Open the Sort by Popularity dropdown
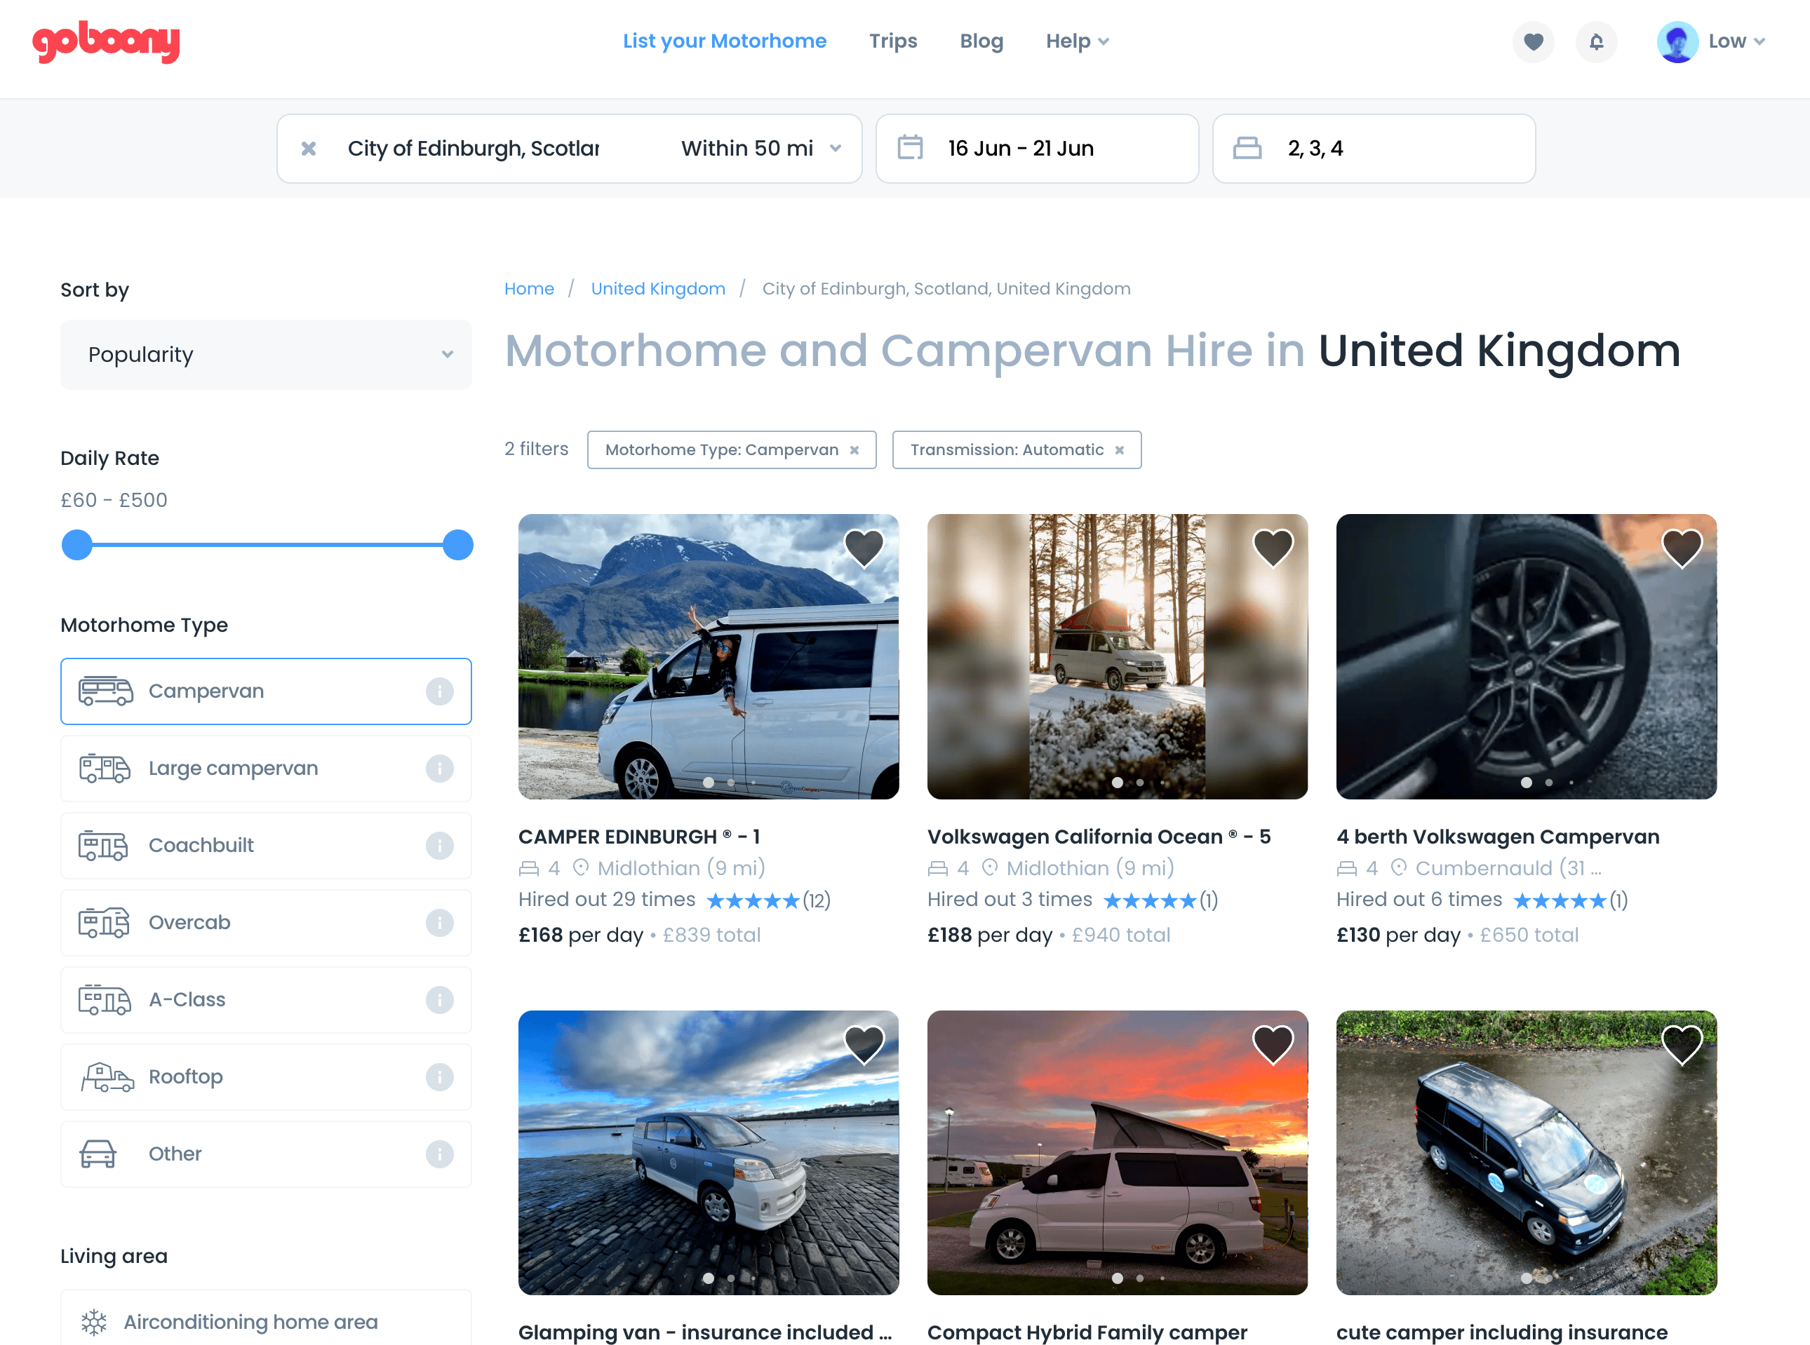Image resolution: width=1810 pixels, height=1345 pixels. pyautogui.click(x=266, y=355)
